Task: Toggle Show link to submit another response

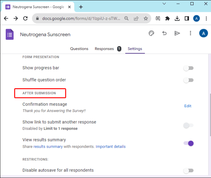Action: 188,125
